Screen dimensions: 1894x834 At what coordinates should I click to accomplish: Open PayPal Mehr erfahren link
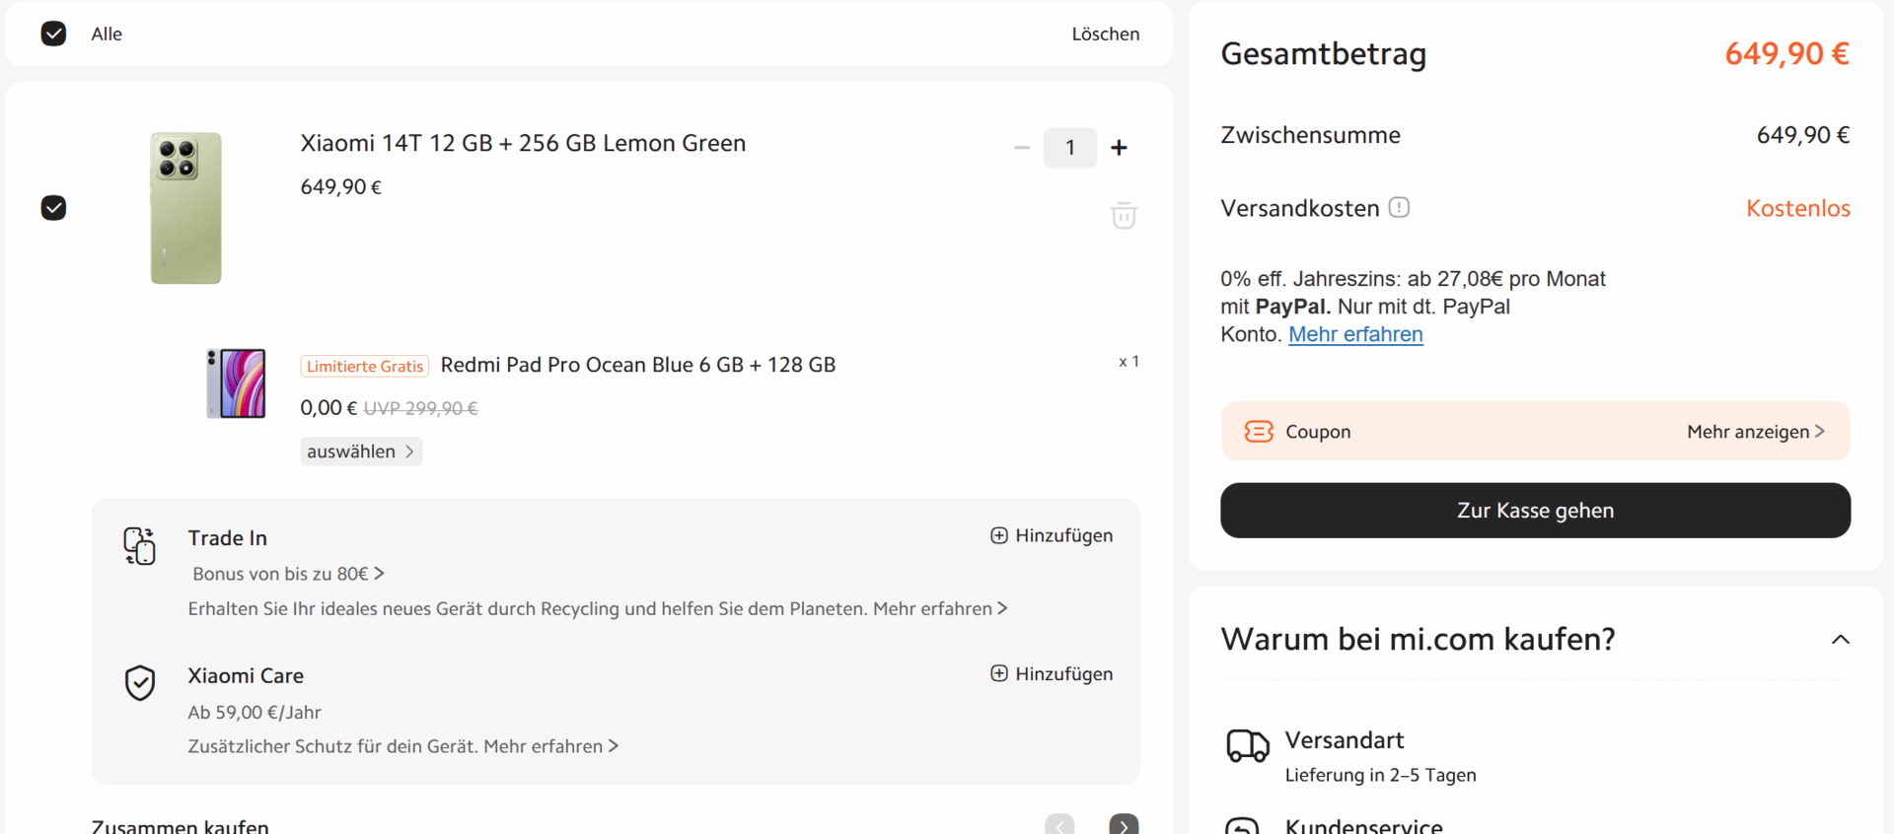click(1355, 334)
